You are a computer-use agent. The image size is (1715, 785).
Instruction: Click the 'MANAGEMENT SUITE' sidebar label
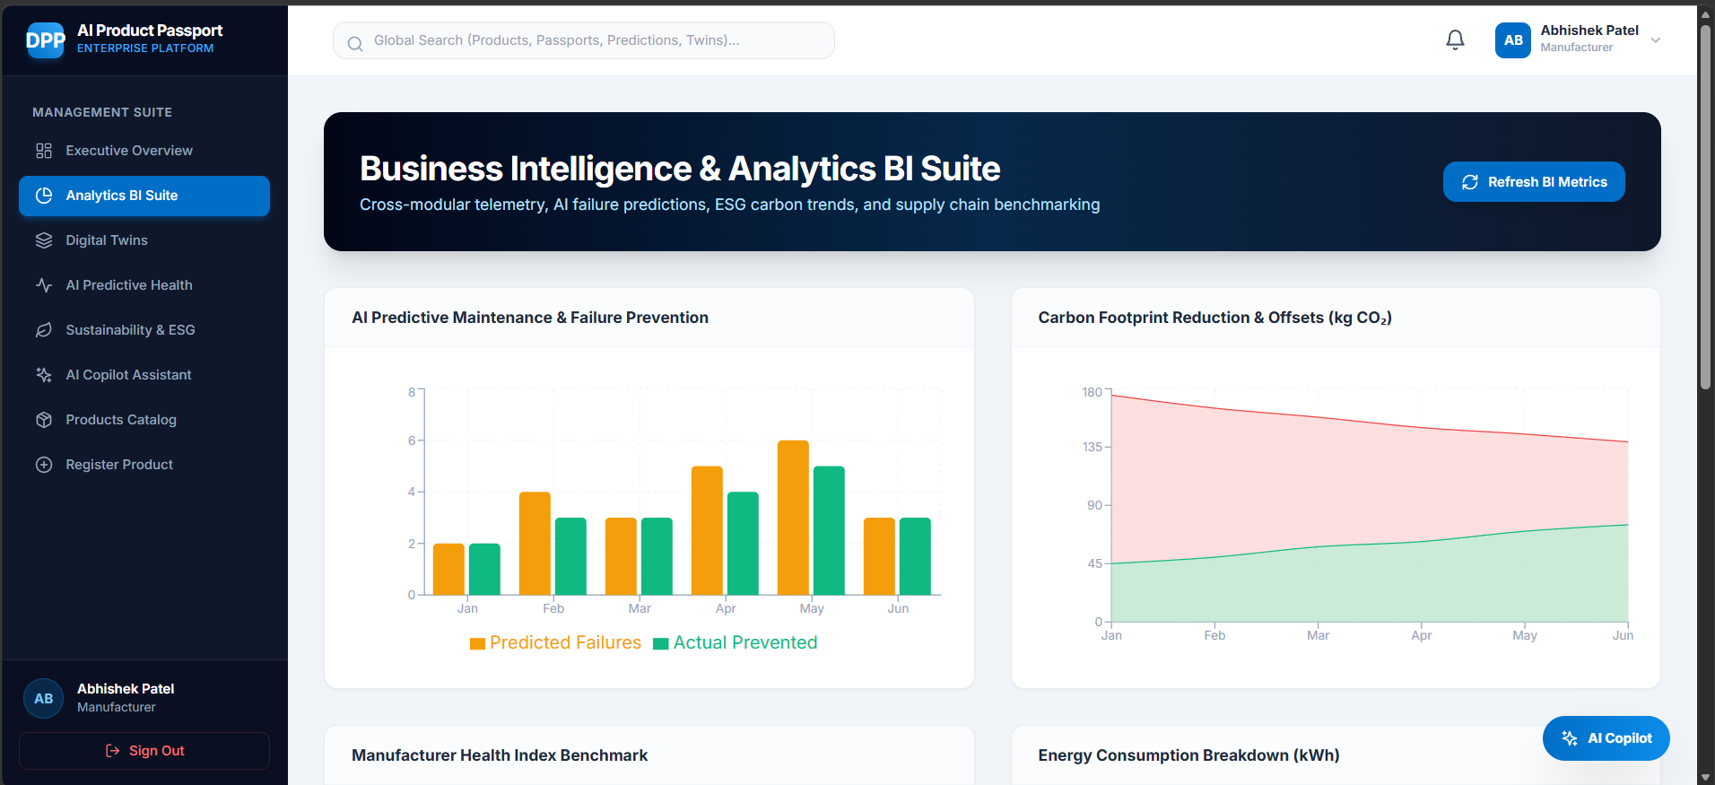[102, 112]
